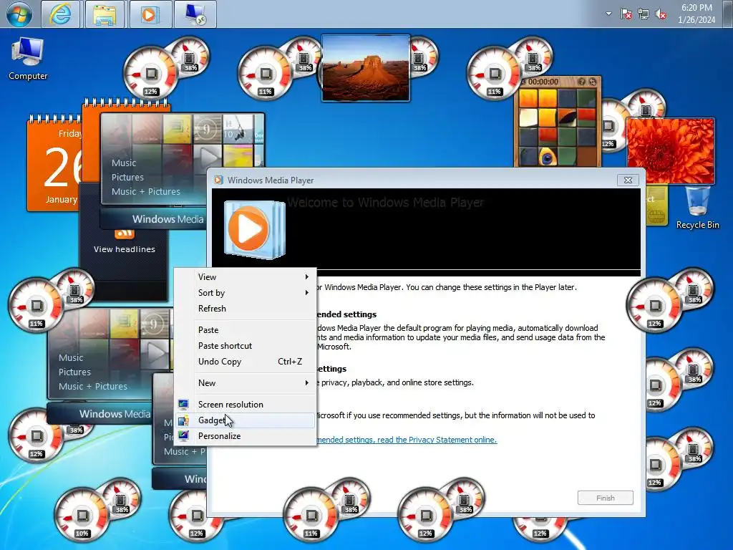The height and width of the screenshot is (550, 733).
Task: Open Sort by submenu in context menu
Action: tap(245, 293)
